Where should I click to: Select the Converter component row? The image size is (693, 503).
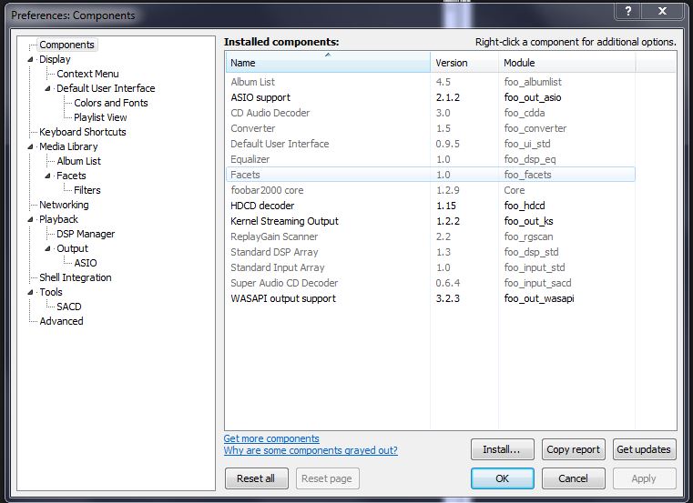[430, 128]
